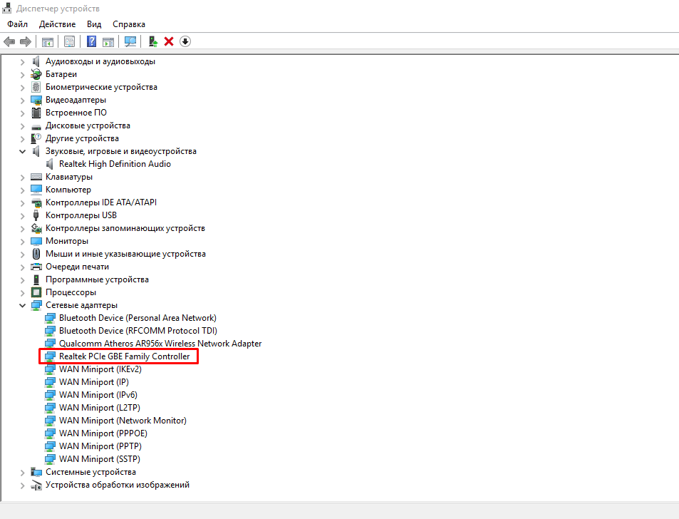Expand Дисковые устройства node

coord(23,126)
